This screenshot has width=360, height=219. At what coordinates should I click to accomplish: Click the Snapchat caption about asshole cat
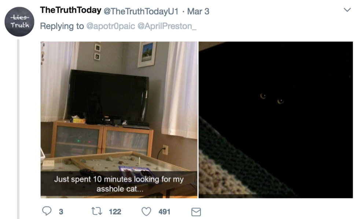(119, 184)
